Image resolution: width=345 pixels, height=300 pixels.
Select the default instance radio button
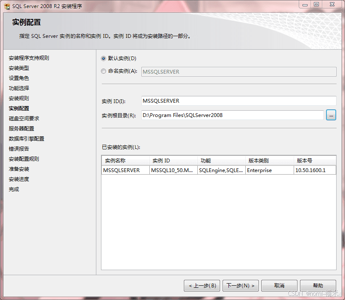click(103, 58)
